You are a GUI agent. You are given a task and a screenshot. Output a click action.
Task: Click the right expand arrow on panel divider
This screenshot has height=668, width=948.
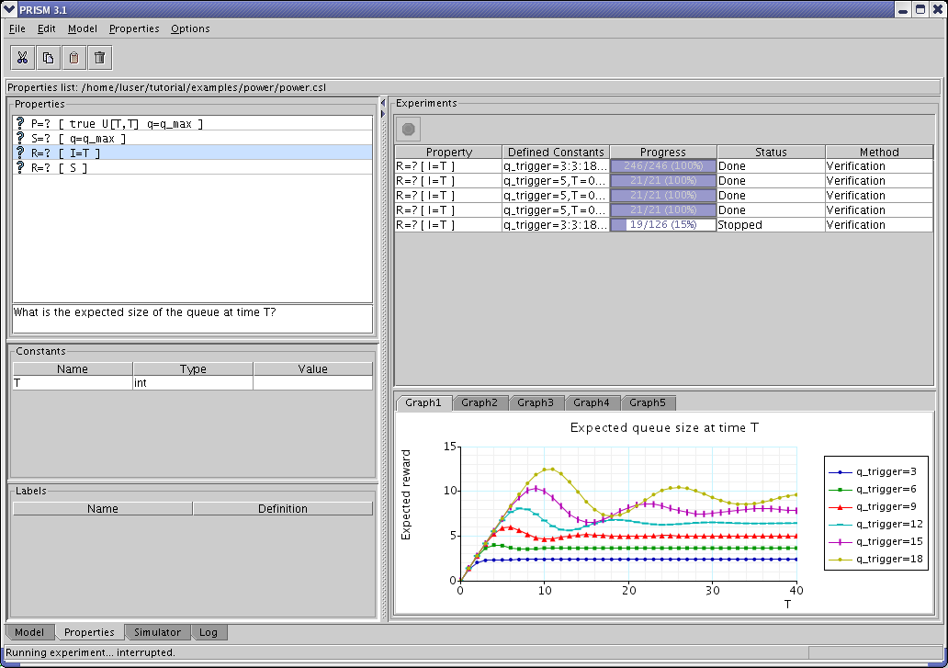[383, 114]
